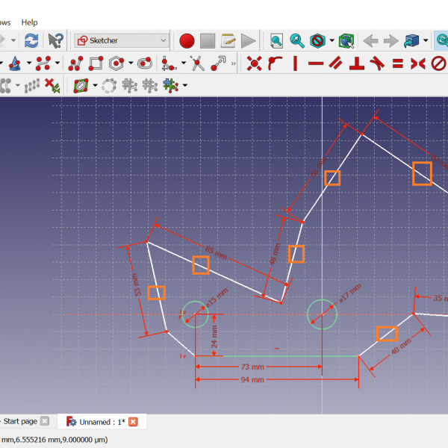Toggle the Block constraint icon
The image size is (448, 448).
click(439, 63)
